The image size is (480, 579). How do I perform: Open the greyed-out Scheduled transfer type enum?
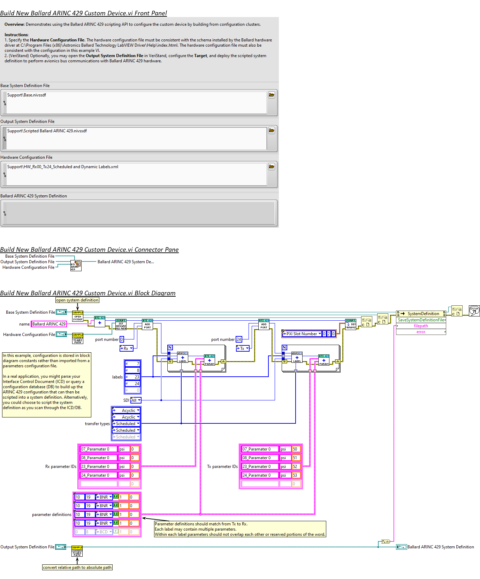click(x=126, y=437)
